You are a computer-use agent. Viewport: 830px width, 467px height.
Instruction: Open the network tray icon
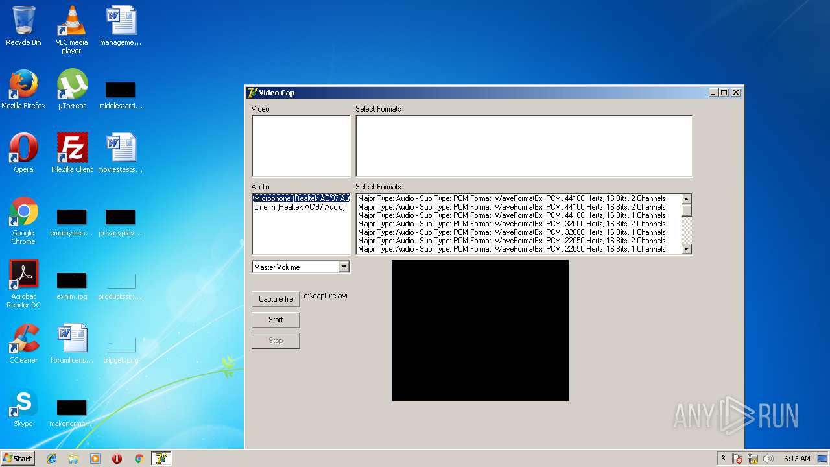753,459
